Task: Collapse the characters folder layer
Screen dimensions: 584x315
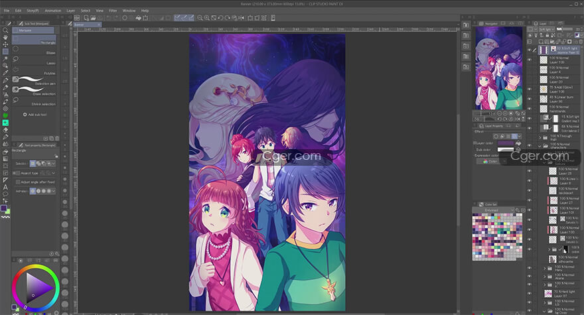Action: click(540, 146)
